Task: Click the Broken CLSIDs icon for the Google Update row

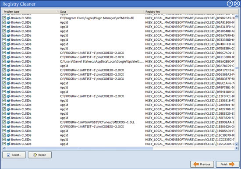Action: pyautogui.click(x=8, y=61)
